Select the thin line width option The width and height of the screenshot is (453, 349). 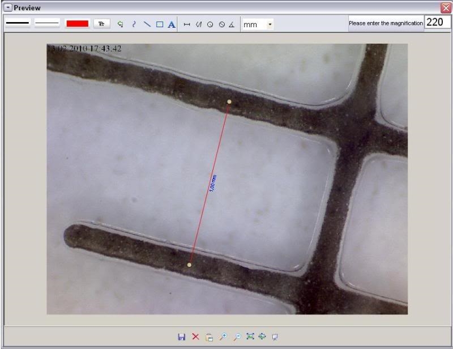pyautogui.click(x=47, y=24)
